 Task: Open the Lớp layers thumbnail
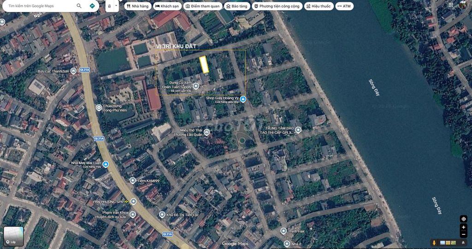pos(13,236)
